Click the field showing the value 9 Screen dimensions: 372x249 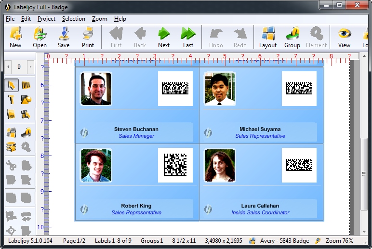point(19,67)
